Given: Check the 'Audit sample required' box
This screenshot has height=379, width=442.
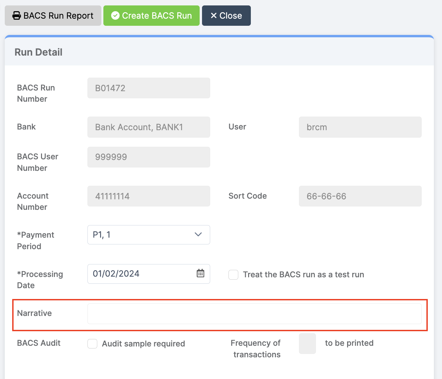Looking at the screenshot, I should pyautogui.click(x=92, y=343).
